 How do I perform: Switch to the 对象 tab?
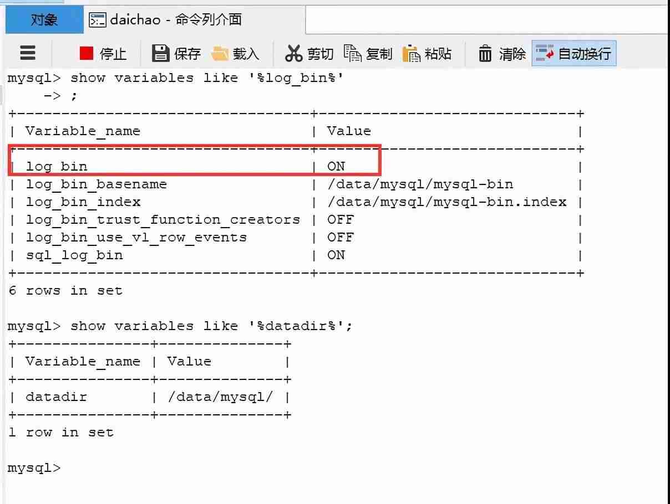(44, 20)
